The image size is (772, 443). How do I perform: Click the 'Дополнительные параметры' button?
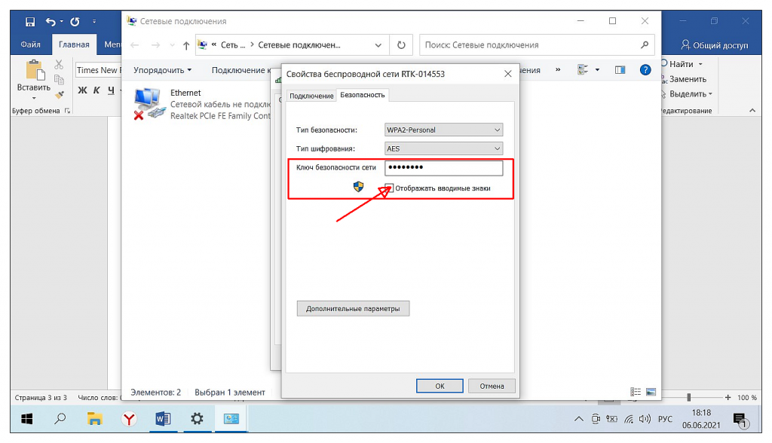click(353, 309)
